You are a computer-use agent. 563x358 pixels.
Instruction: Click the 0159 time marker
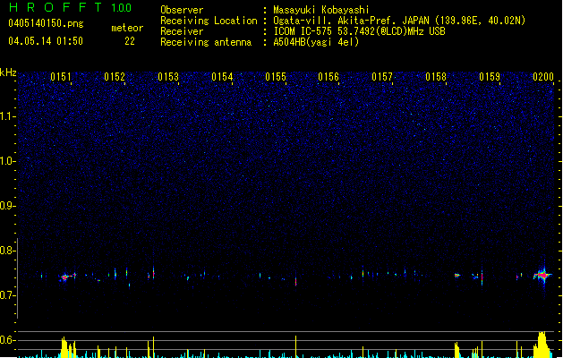(x=490, y=77)
